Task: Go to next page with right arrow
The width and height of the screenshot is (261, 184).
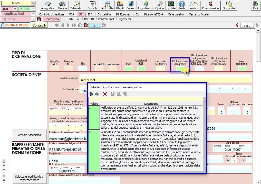Action: click(x=68, y=25)
